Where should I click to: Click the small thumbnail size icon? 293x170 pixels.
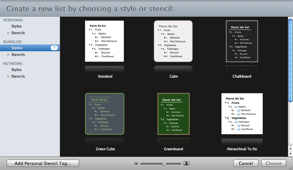click(136, 164)
